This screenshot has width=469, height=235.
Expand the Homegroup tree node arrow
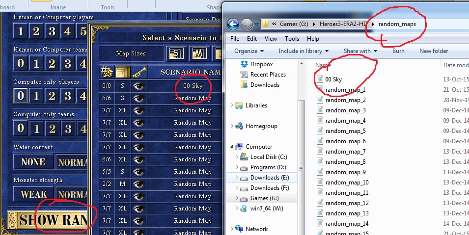click(x=232, y=126)
